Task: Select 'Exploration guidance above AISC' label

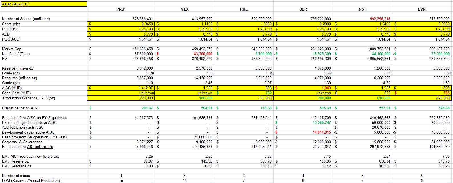Action: tap(29, 123)
